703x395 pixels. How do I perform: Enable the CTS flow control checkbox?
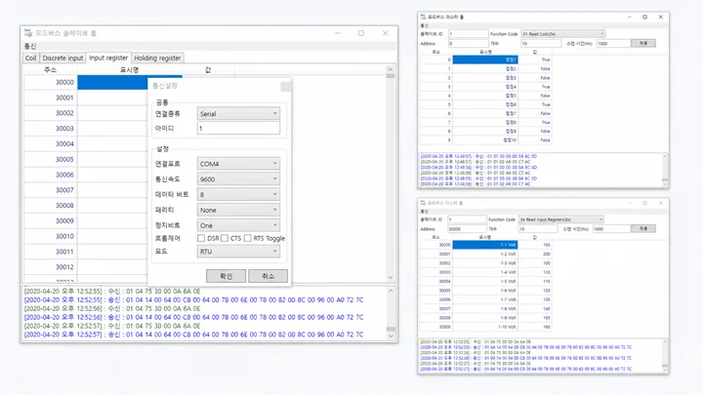coord(225,238)
